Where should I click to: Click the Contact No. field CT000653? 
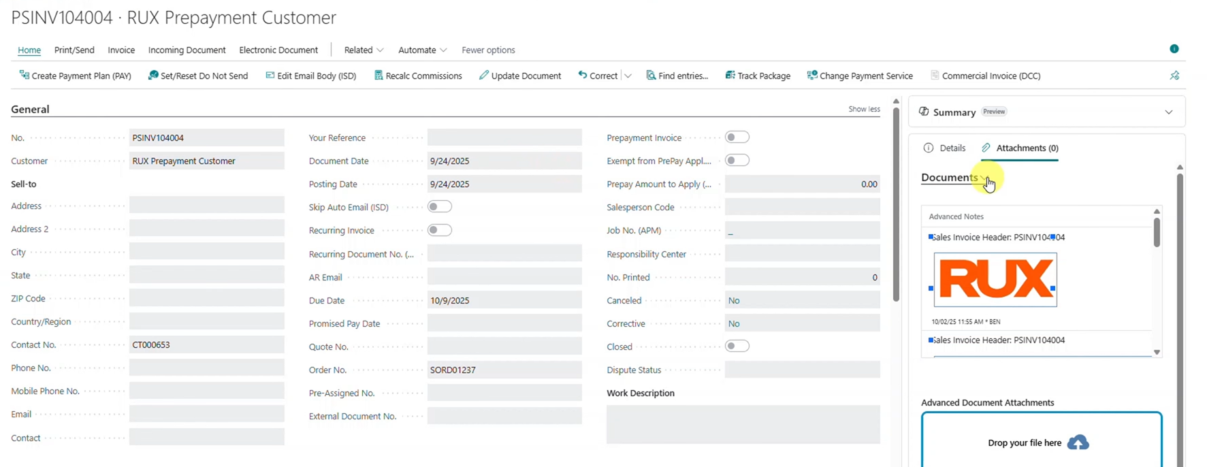pos(207,345)
